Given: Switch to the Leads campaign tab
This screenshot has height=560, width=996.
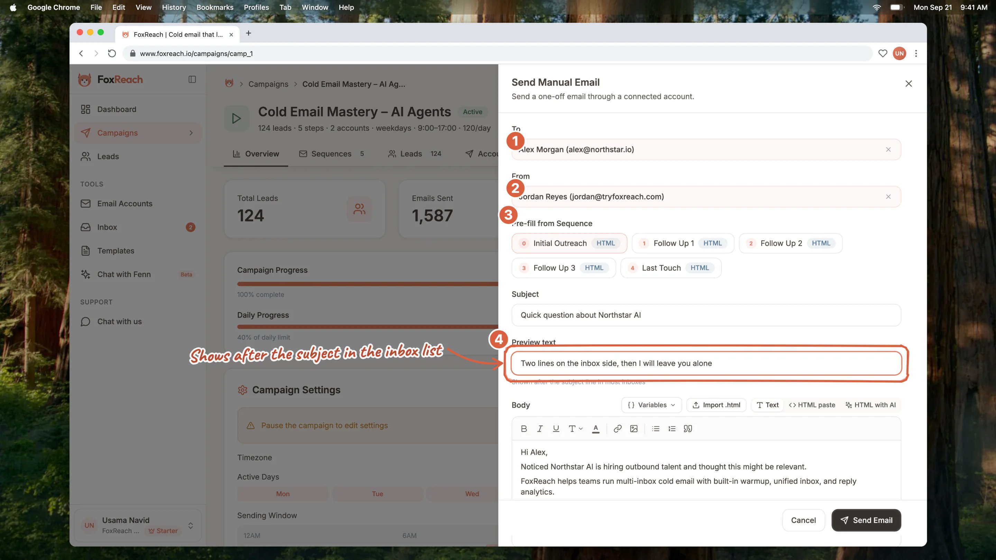Looking at the screenshot, I should point(415,154).
